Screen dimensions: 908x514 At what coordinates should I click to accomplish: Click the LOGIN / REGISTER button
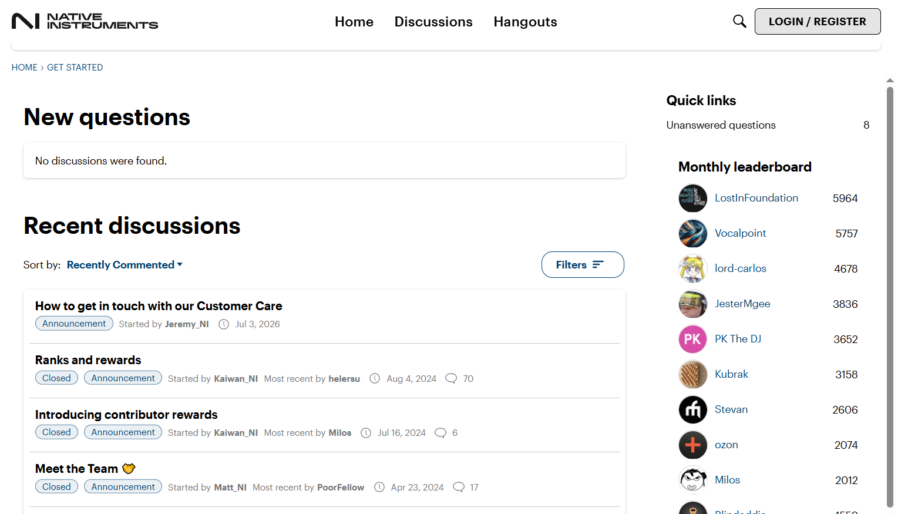[818, 22]
